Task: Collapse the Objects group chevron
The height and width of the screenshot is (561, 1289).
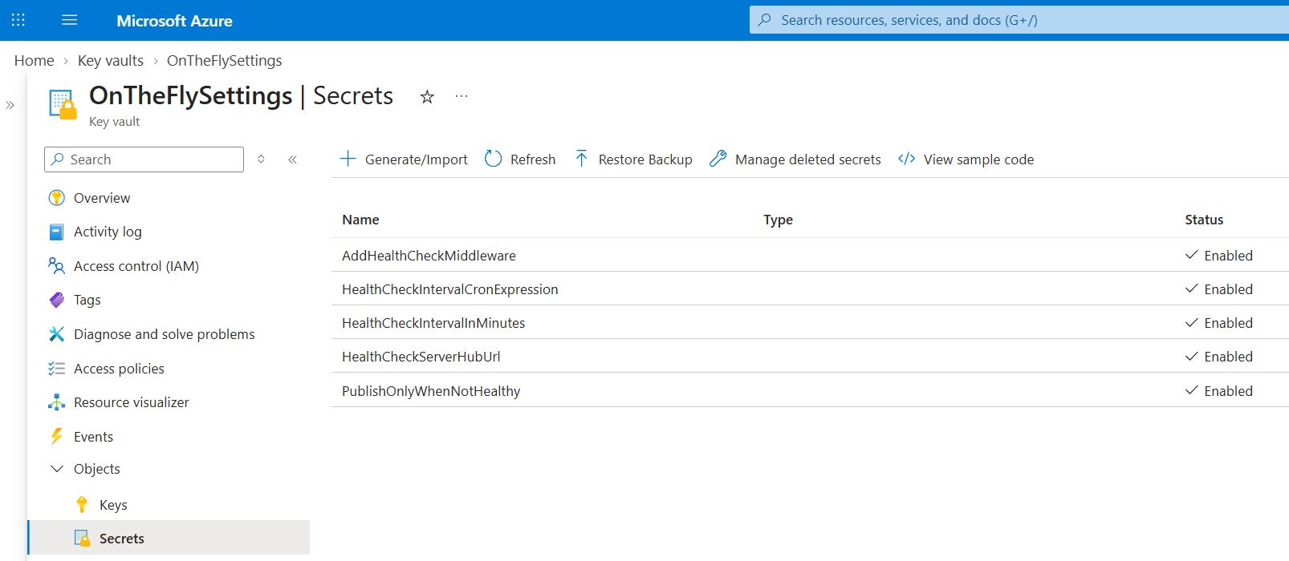Action: (x=56, y=469)
